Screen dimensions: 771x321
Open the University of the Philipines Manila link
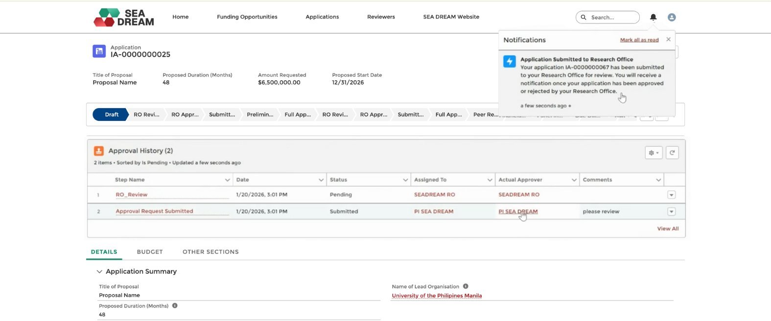point(437,296)
